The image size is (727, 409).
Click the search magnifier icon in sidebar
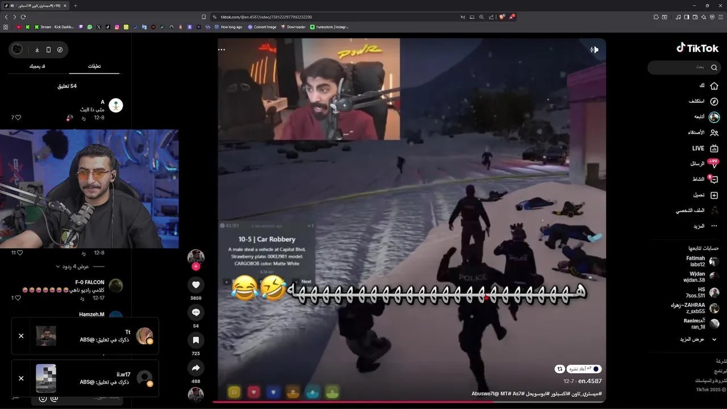(715, 68)
